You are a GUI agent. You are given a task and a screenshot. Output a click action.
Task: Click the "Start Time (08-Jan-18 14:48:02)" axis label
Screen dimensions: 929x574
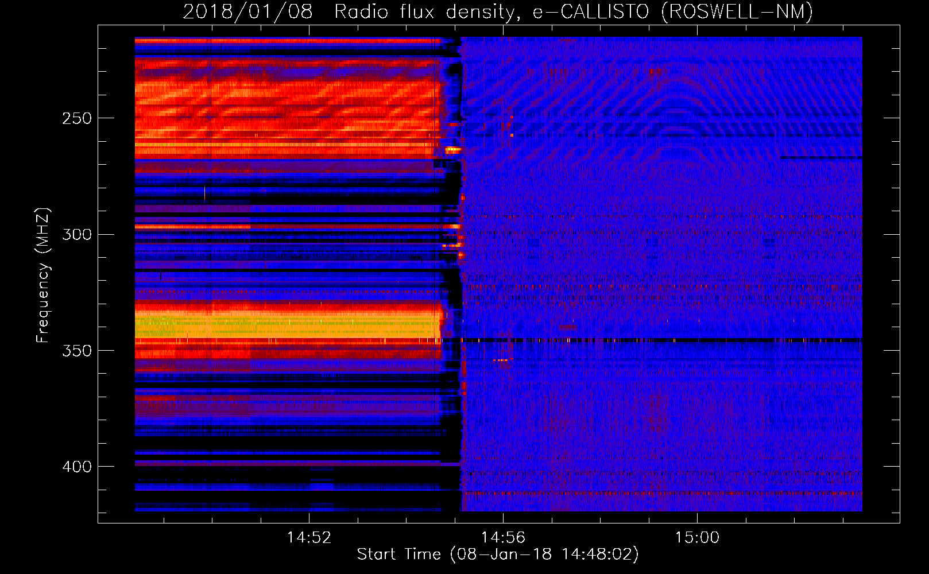(498, 554)
